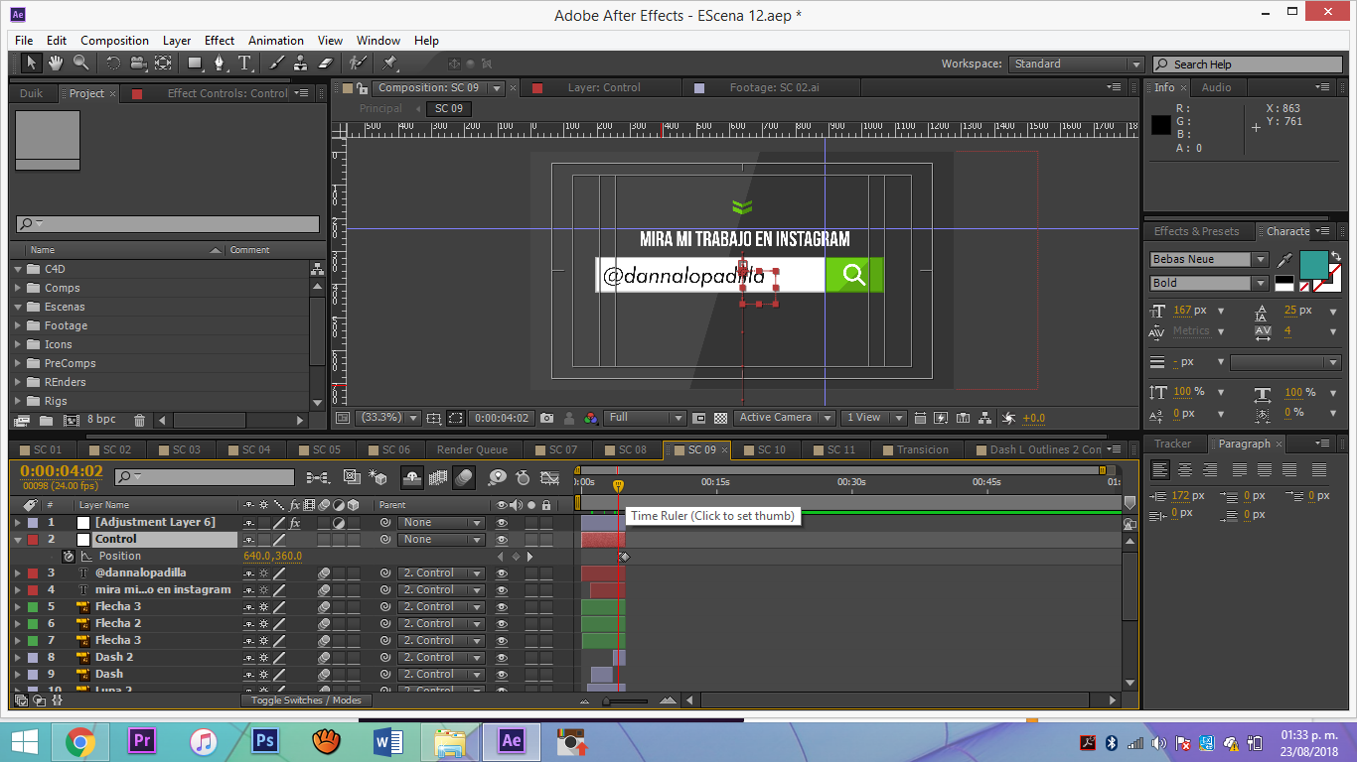Viewport: 1357px width, 762px height.
Task: Select the Zoom magnifier tool
Action: pos(80,63)
